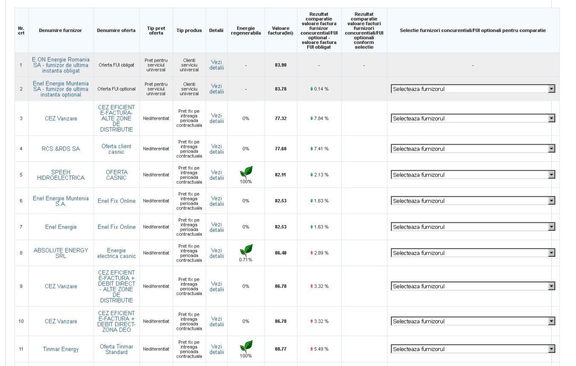Click the red up arrow beside 2.89 %
Viewport: 576px width, 366px height.
tap(311, 253)
